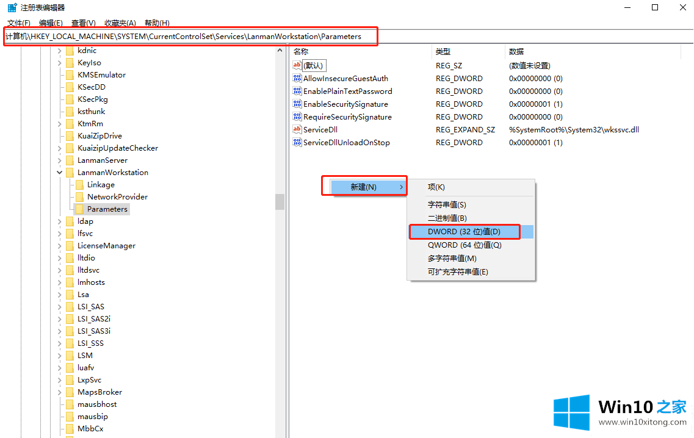The image size is (694, 438).
Task: Click the 数据 column header
Action: coord(593,52)
